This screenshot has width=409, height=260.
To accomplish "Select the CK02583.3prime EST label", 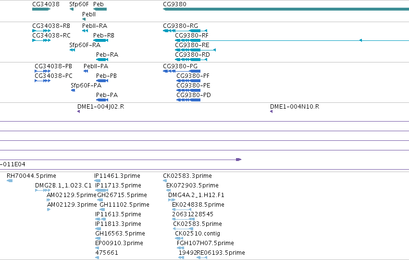I will (x=187, y=176).
